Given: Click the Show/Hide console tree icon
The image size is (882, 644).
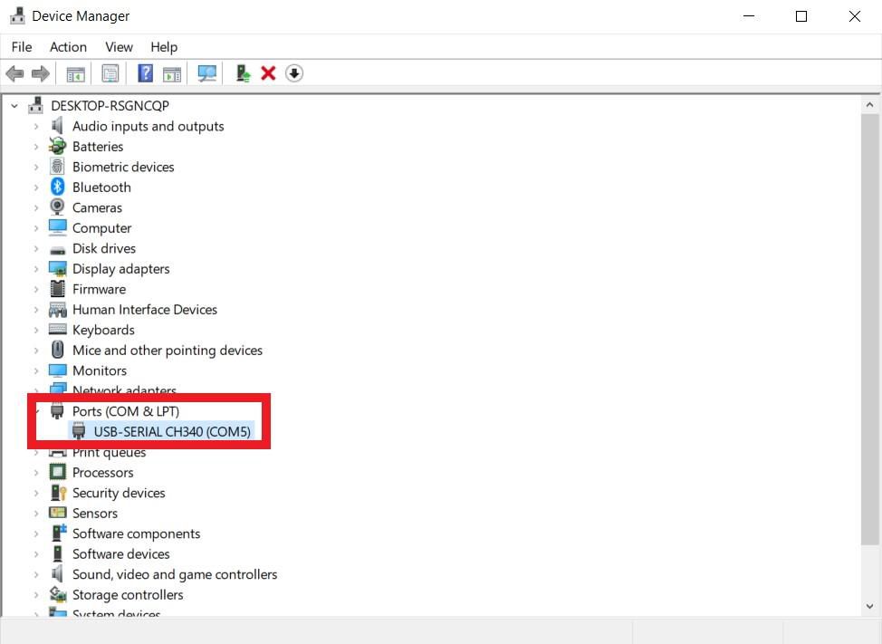Looking at the screenshot, I should [76, 73].
